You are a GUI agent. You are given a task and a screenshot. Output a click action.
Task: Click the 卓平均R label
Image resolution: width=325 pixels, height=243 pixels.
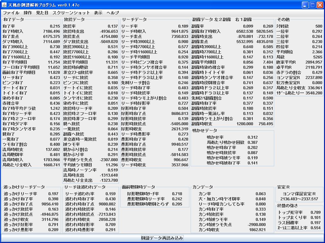[x=284, y=67]
